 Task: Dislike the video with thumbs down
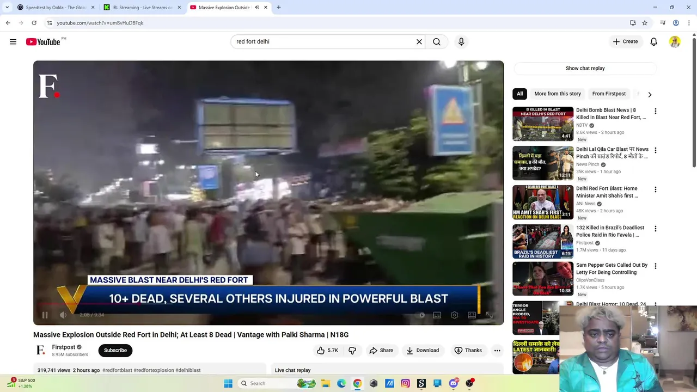(x=352, y=351)
